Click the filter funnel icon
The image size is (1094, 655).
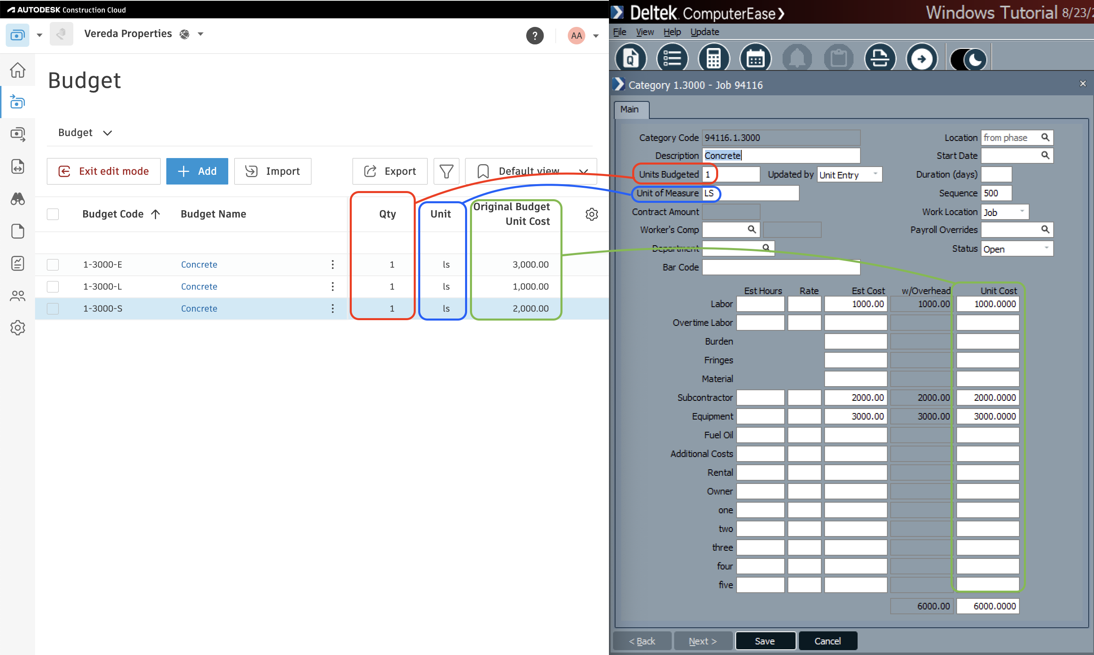pyautogui.click(x=446, y=171)
